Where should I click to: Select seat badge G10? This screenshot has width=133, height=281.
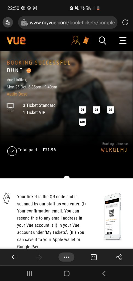click(82, 122)
